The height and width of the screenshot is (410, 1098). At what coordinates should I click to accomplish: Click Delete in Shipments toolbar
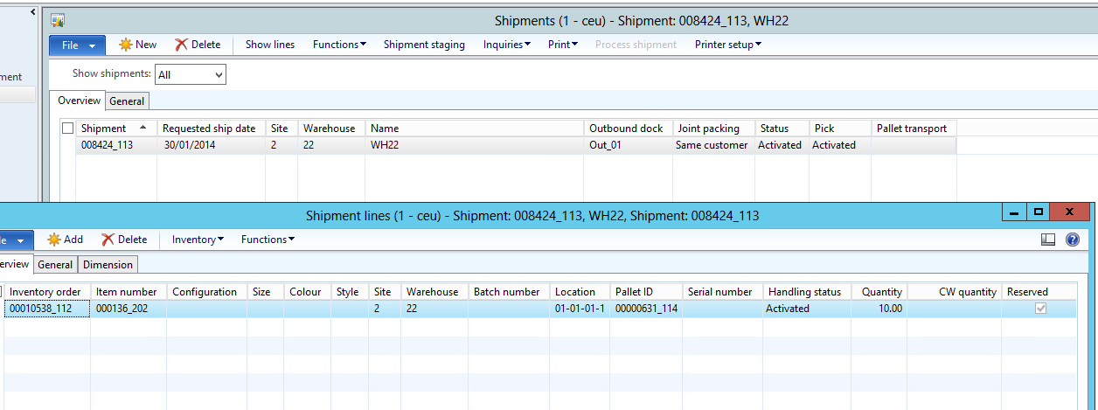coord(198,45)
